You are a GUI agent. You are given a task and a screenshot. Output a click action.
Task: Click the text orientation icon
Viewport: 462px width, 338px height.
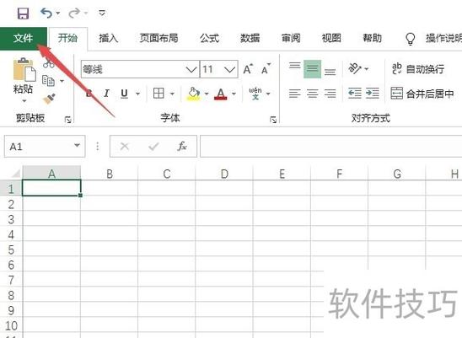coord(354,68)
